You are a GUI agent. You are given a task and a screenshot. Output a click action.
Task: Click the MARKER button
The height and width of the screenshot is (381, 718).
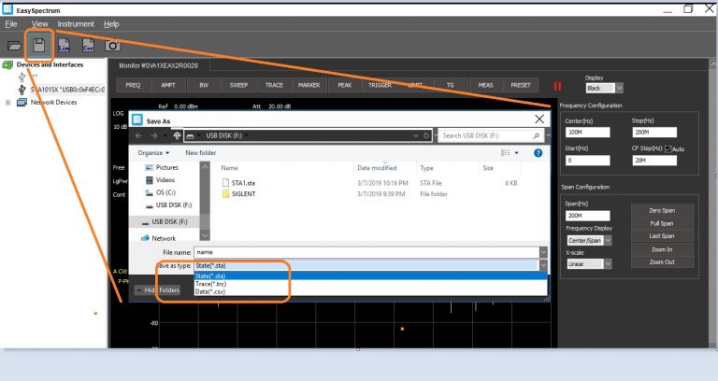[309, 85]
